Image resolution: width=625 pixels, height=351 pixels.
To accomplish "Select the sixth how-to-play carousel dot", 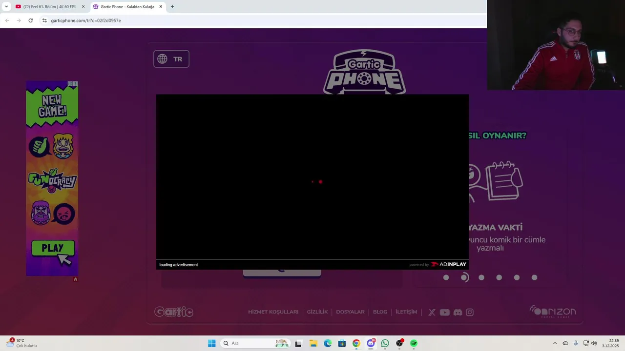I will pyautogui.click(x=534, y=277).
